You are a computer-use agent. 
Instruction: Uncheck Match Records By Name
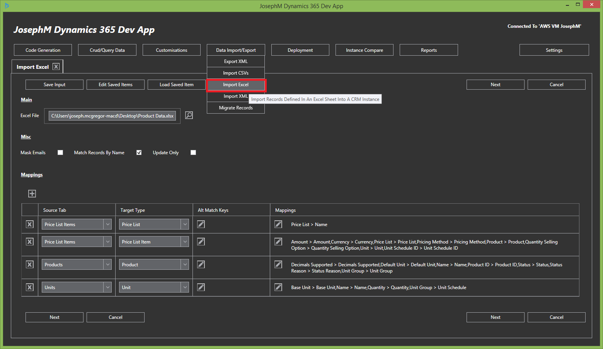[139, 153]
